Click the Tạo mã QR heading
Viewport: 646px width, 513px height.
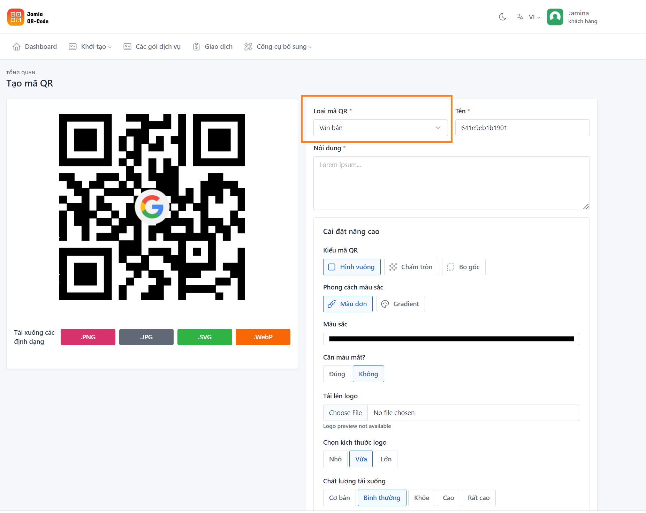click(30, 83)
